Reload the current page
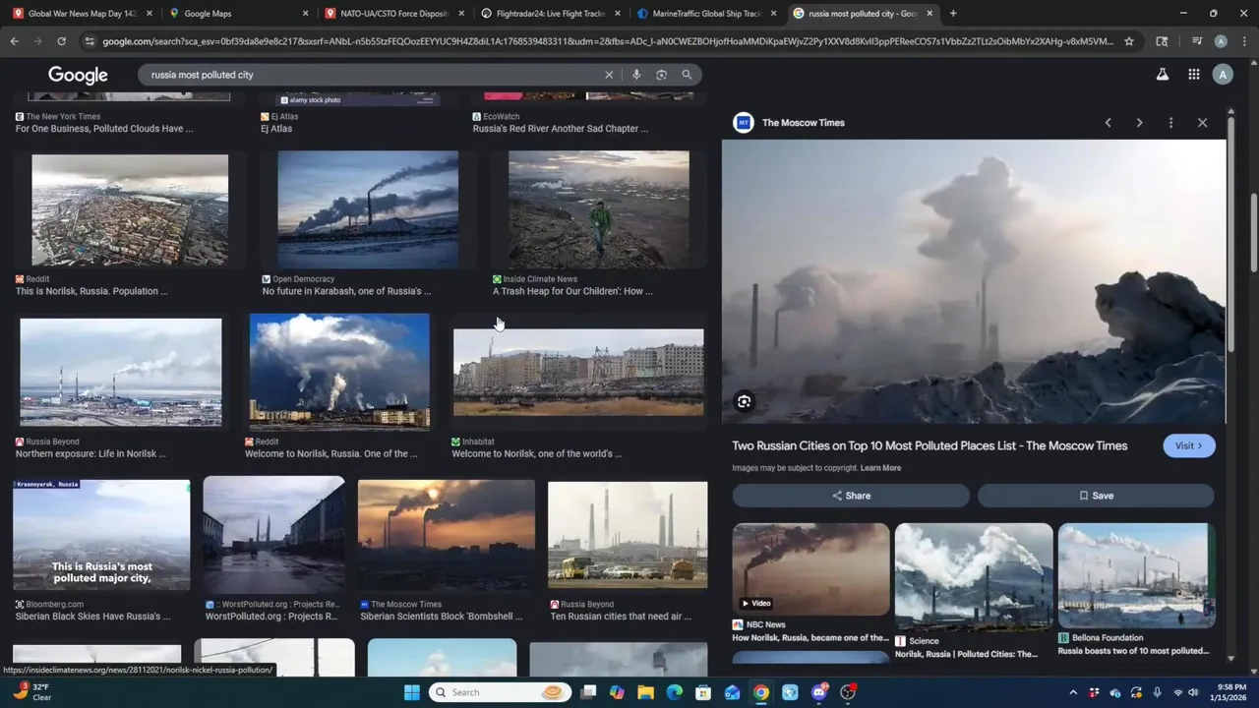Screen dimensions: 1259x708 61,41
